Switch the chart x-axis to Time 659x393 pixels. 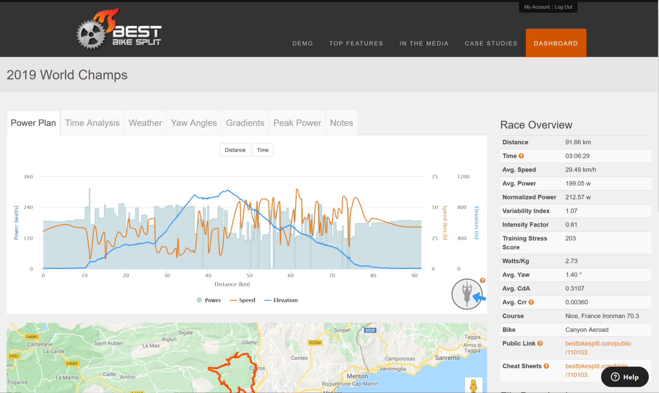263,150
